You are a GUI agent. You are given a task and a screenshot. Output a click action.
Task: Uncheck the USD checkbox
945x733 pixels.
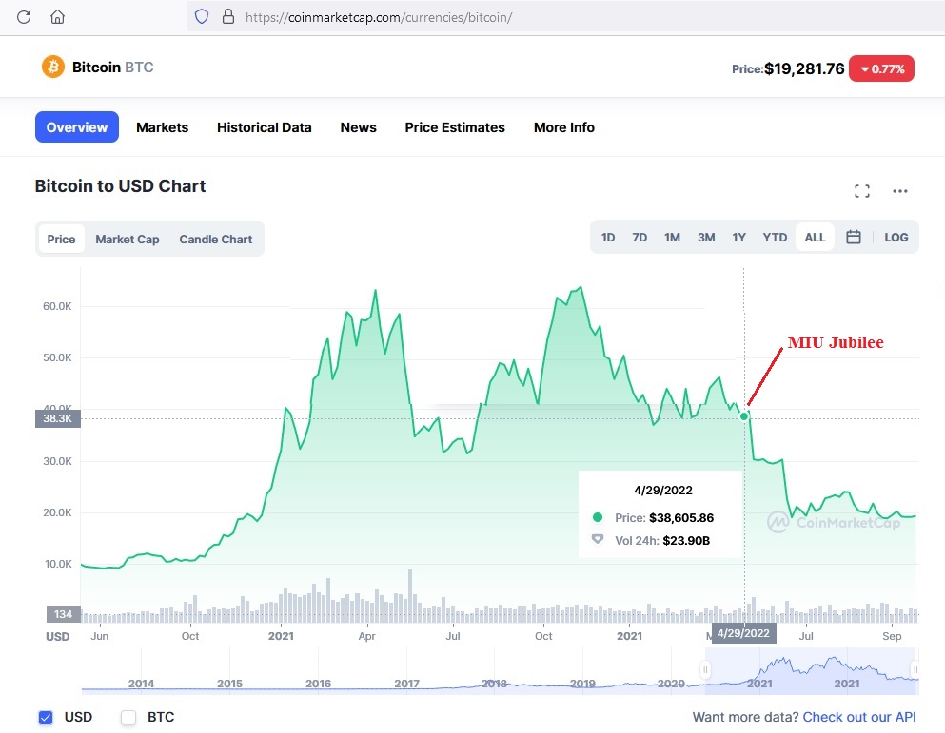45,718
